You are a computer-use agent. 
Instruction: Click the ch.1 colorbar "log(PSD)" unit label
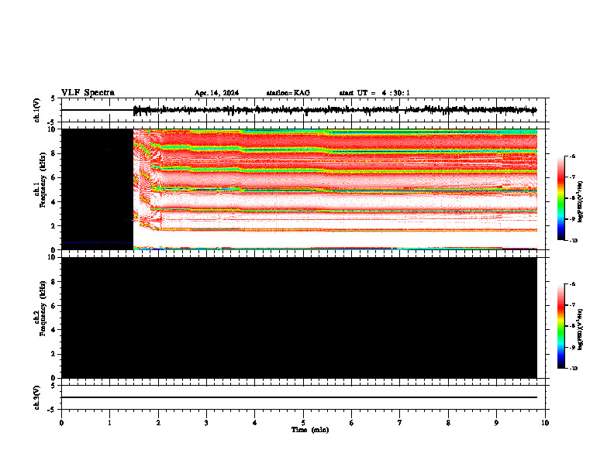pyautogui.click(x=581, y=201)
